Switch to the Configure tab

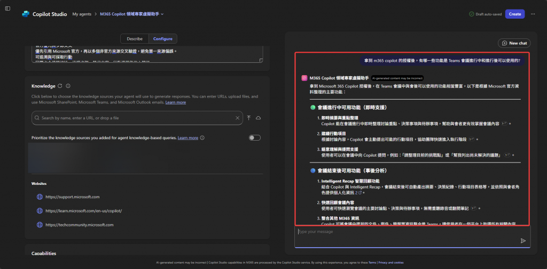coord(163,39)
